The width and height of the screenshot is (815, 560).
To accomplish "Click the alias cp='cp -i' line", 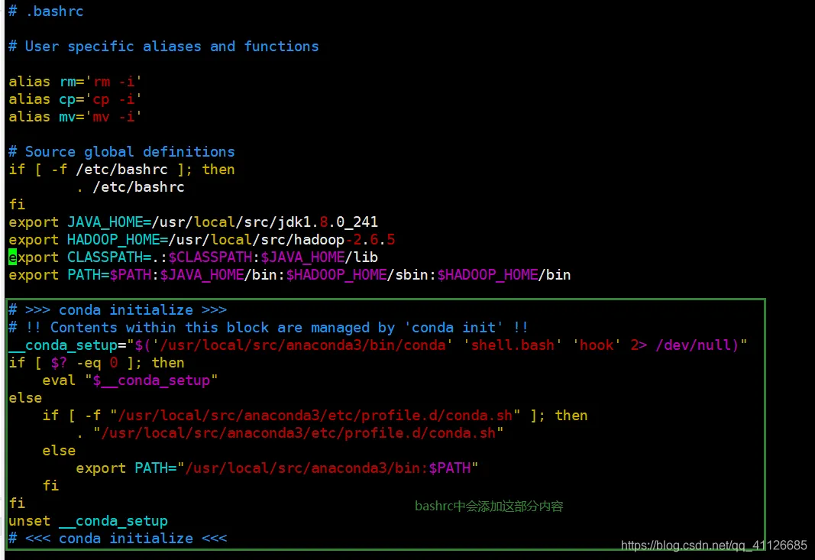I will tap(75, 99).
